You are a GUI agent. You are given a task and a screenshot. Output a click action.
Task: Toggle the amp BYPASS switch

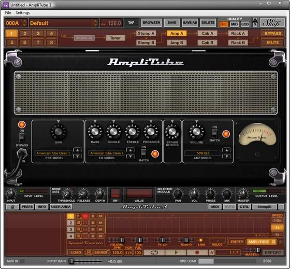tap(22, 137)
